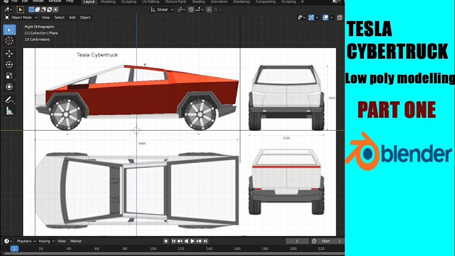Open the timeline Marker menu
This screenshot has height=256, width=455.
point(76,241)
